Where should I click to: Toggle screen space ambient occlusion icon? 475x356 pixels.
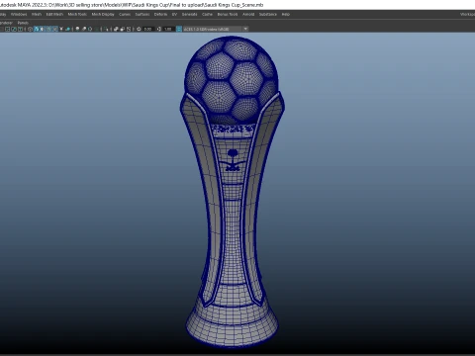click(77, 29)
